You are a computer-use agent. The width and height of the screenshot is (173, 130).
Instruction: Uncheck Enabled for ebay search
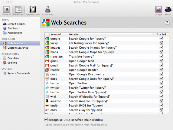point(161,110)
